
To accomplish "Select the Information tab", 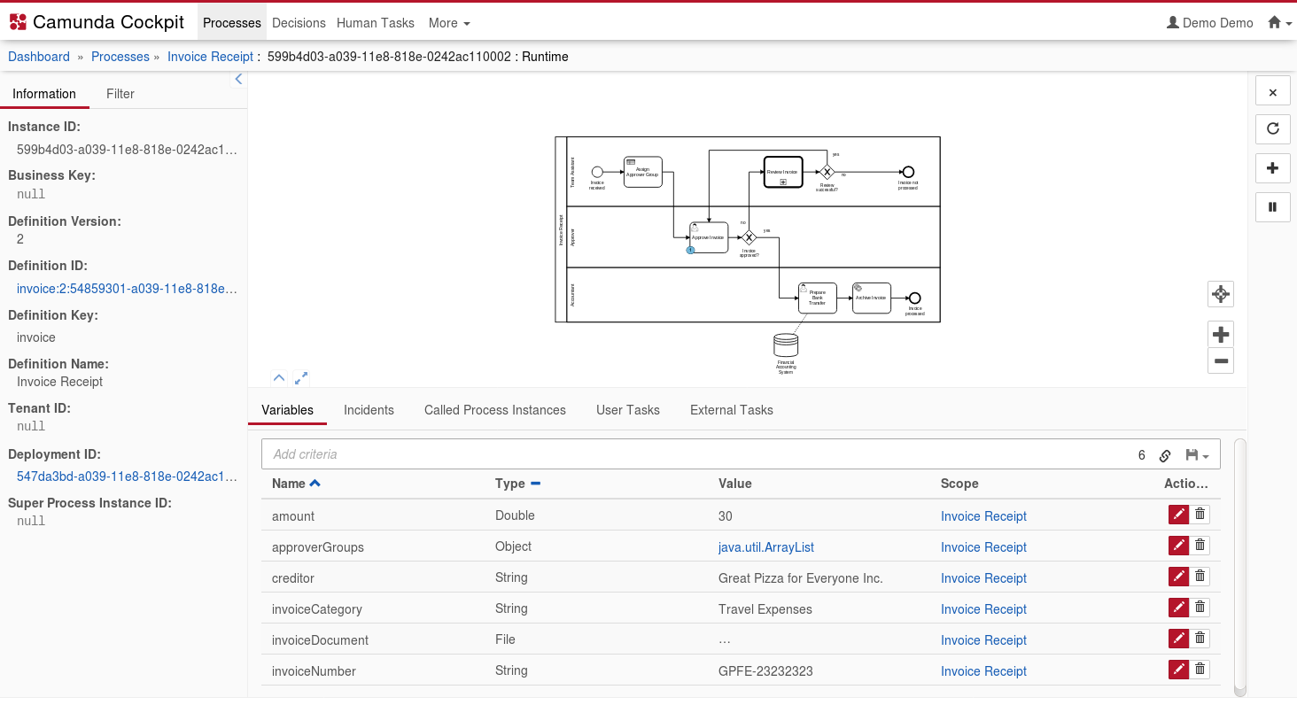I will click(44, 94).
